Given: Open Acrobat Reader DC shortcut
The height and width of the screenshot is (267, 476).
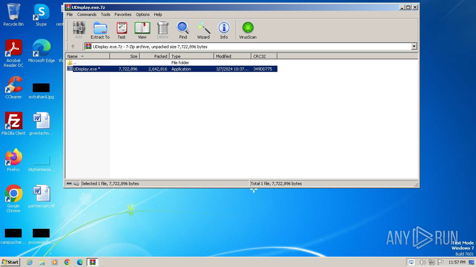Looking at the screenshot, I should tap(13, 53).
